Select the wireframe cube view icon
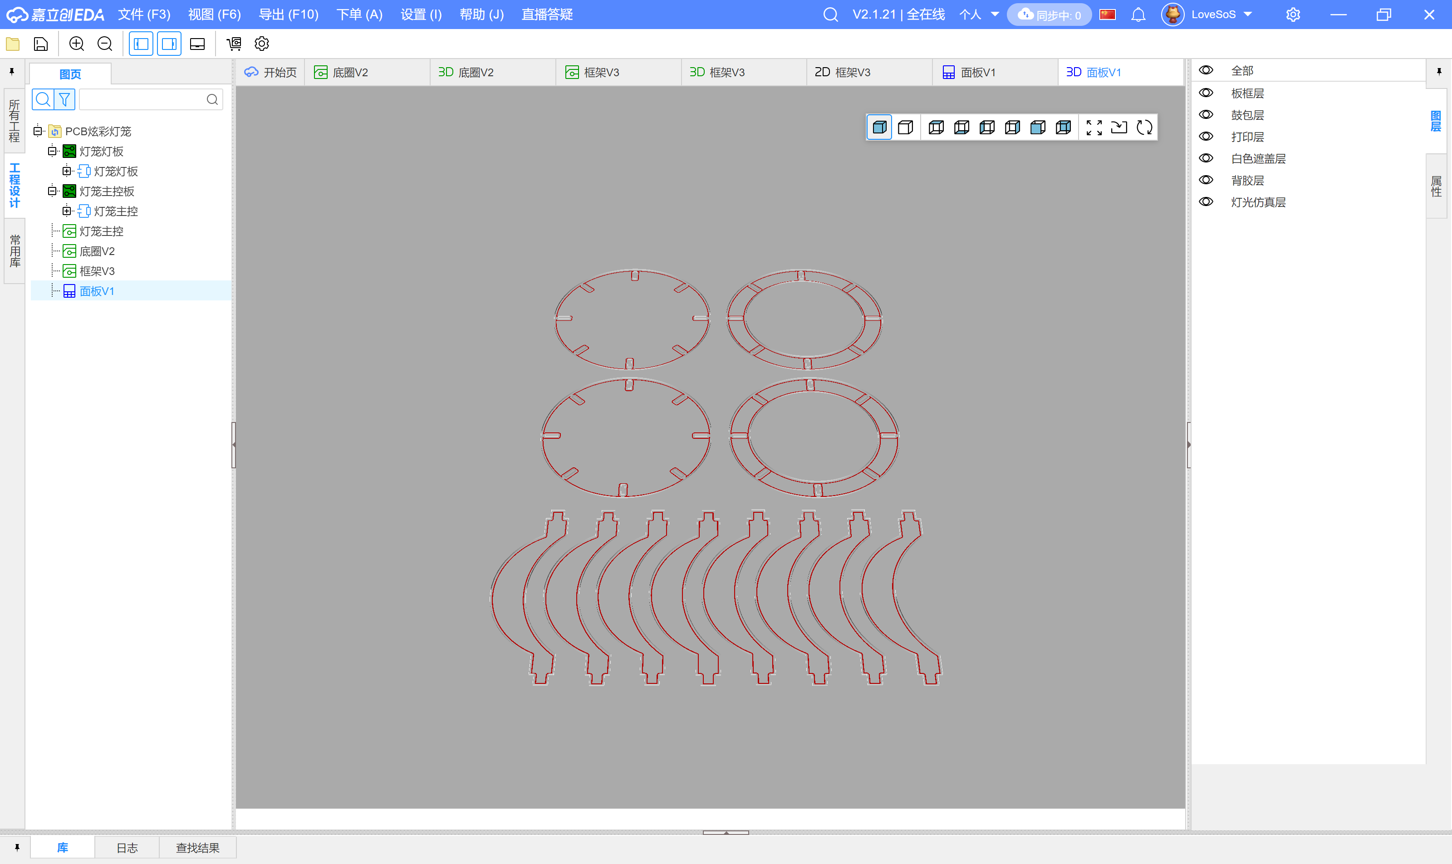Viewport: 1452px width, 864px height. (x=905, y=128)
